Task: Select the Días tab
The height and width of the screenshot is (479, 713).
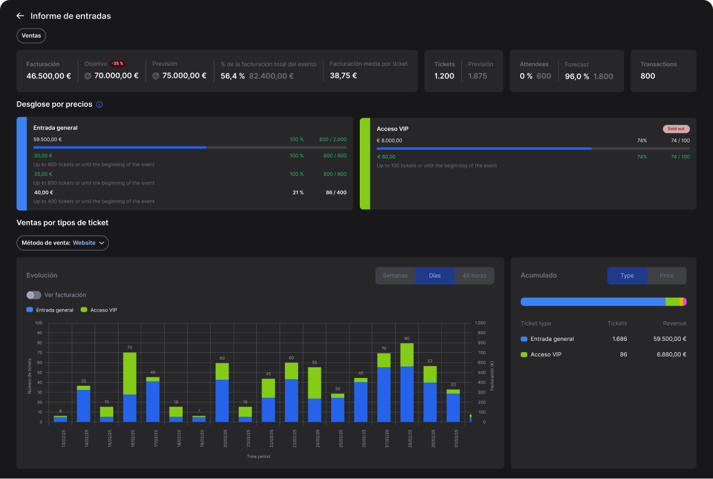Action: click(435, 276)
